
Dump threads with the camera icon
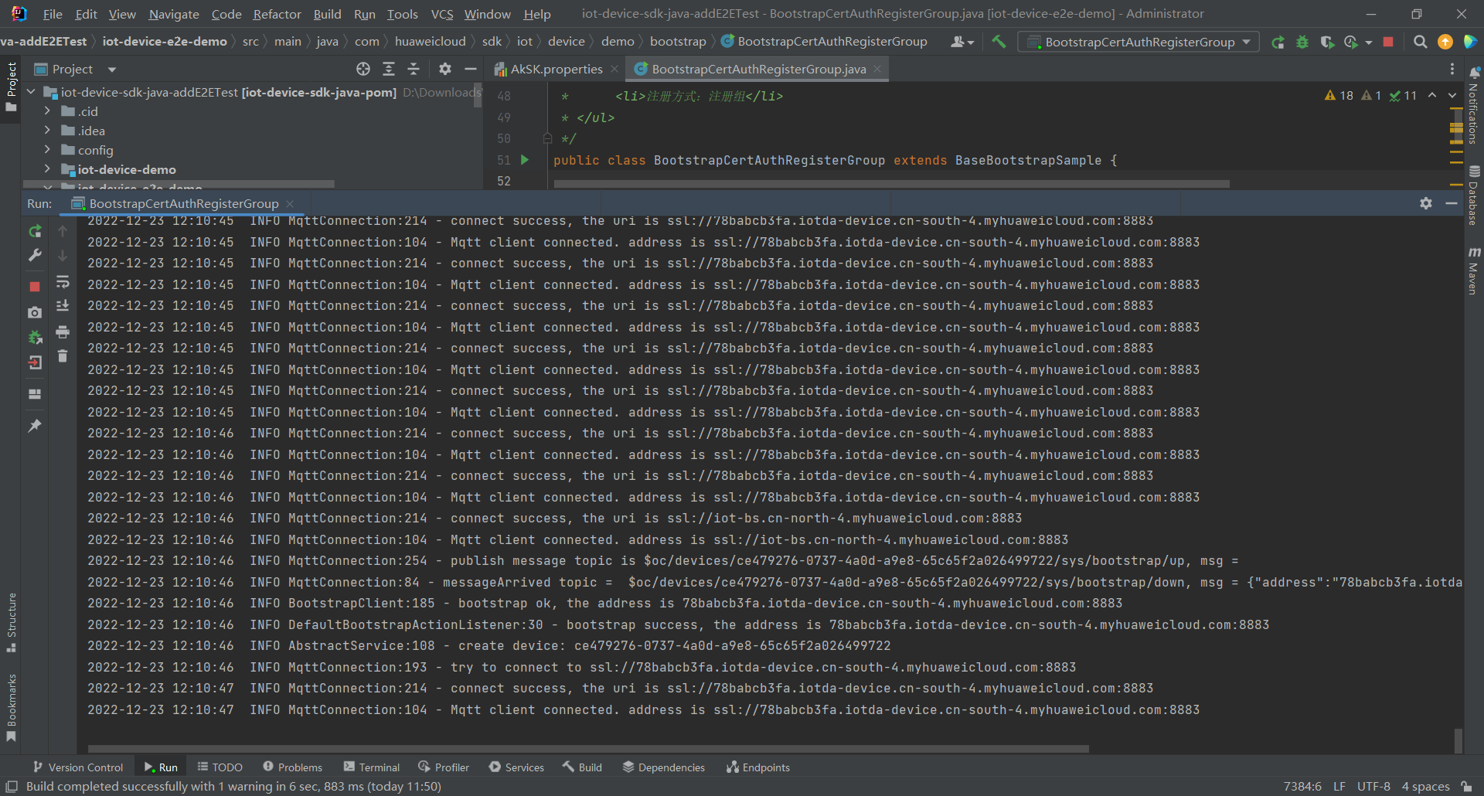35,312
